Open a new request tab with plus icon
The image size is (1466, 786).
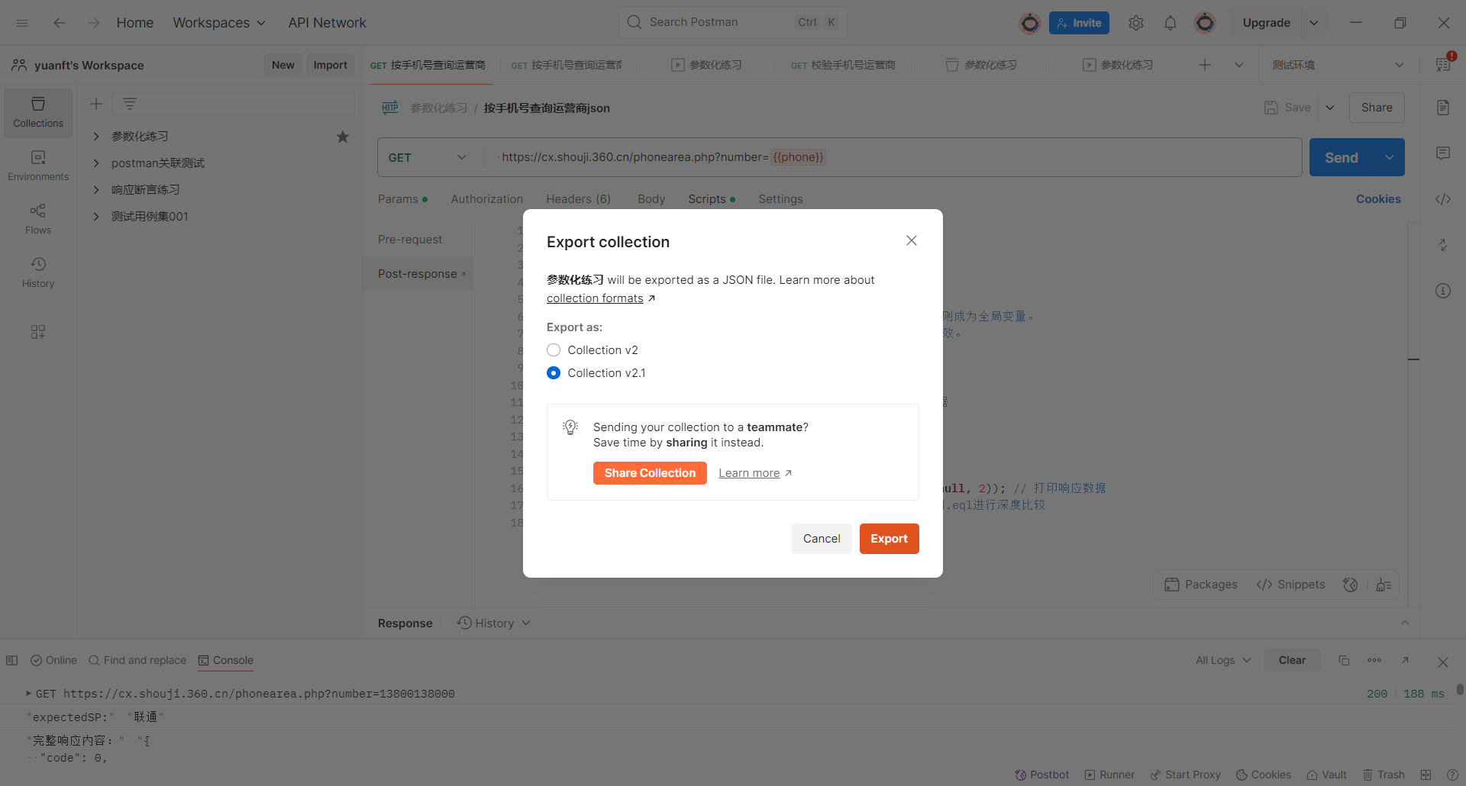tap(1205, 65)
